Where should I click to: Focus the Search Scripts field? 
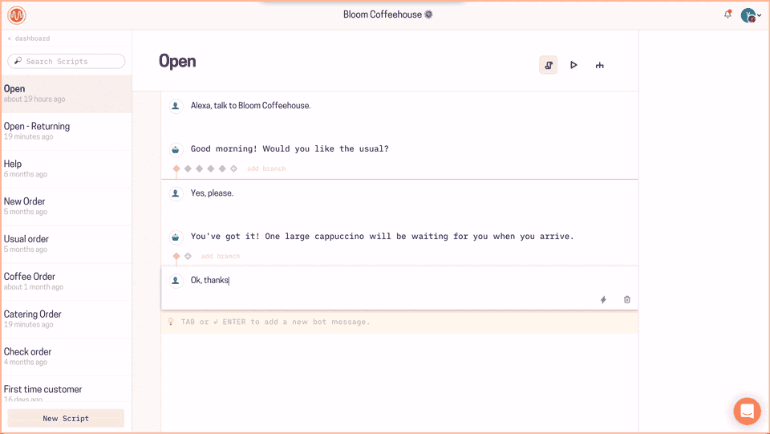[x=67, y=61]
